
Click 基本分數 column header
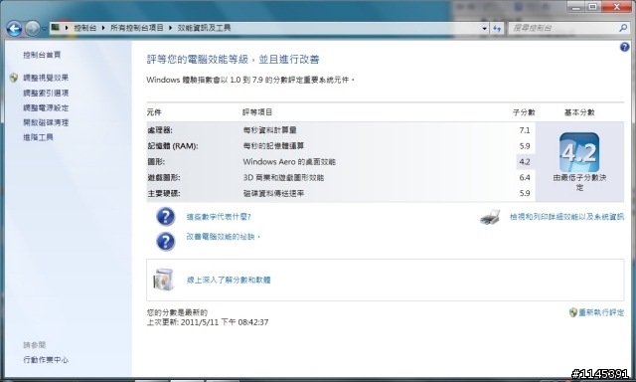tap(579, 112)
